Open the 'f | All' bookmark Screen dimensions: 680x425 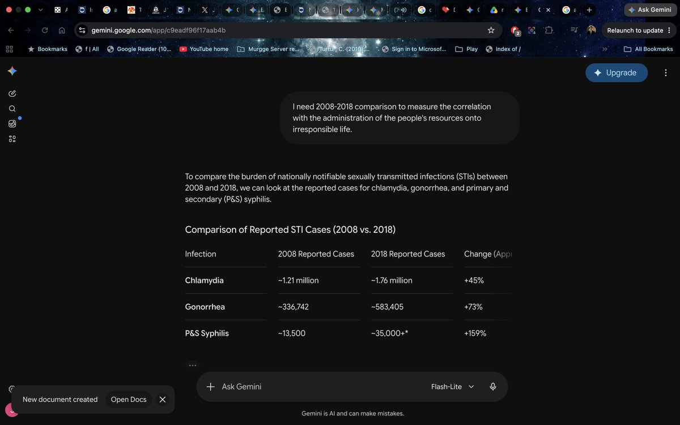(87, 49)
